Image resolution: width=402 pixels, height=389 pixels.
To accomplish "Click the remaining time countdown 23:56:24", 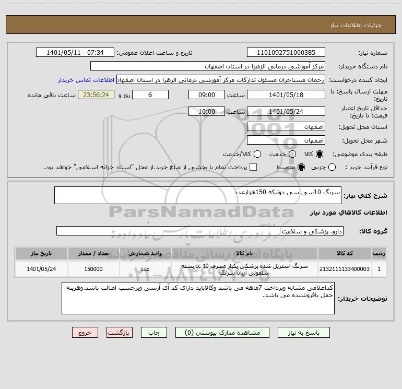I will (96, 95).
